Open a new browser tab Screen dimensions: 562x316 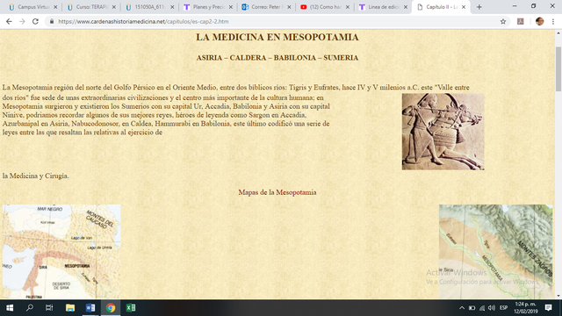[x=479, y=7]
